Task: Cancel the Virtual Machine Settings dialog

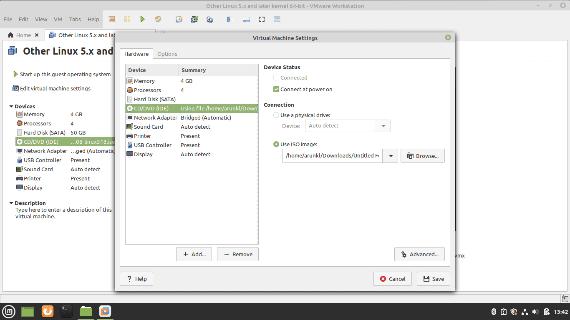Action: 393,279
